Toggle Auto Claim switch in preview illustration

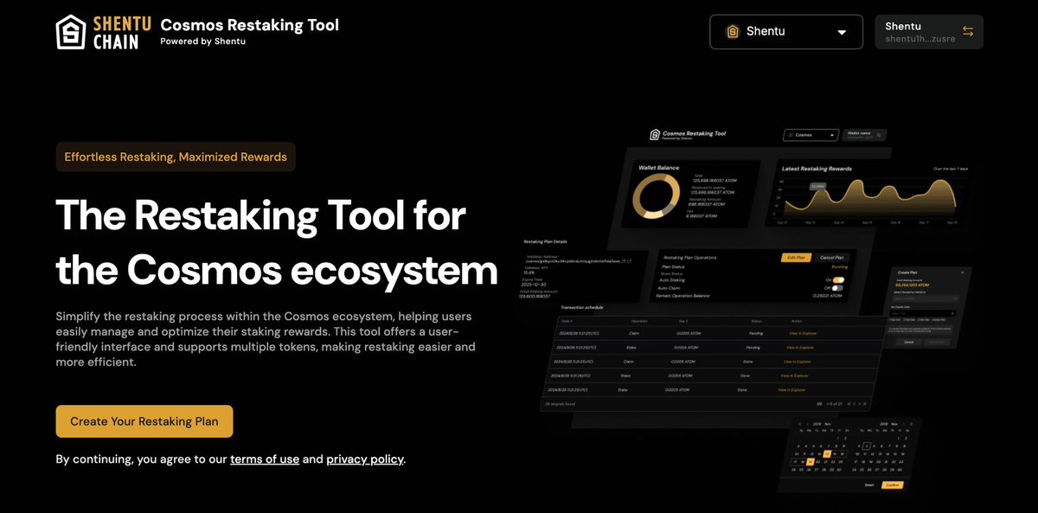tap(836, 288)
